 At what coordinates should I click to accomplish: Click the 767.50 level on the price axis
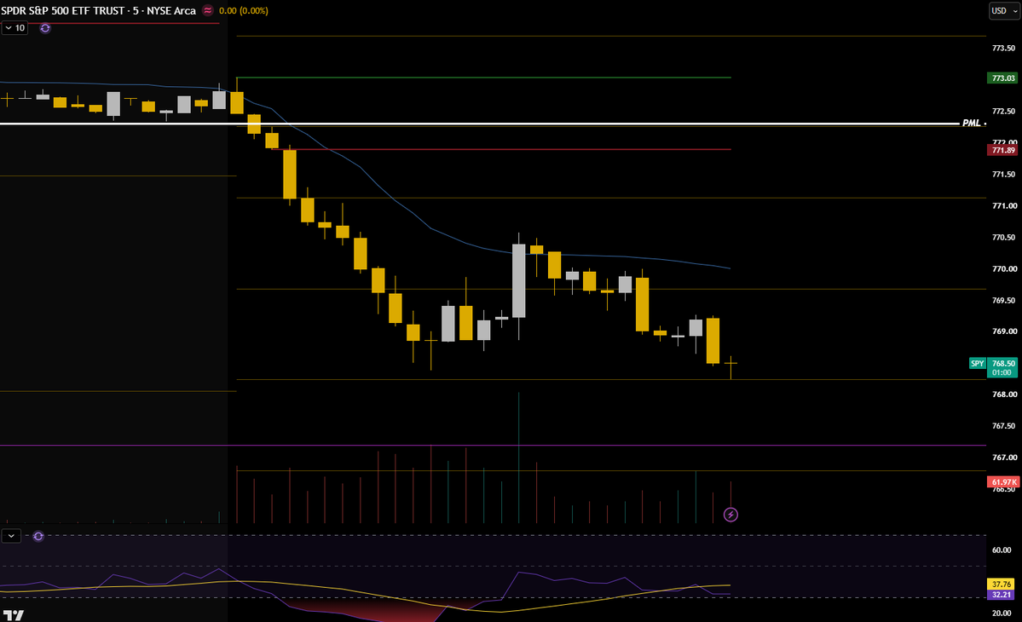click(x=1003, y=426)
